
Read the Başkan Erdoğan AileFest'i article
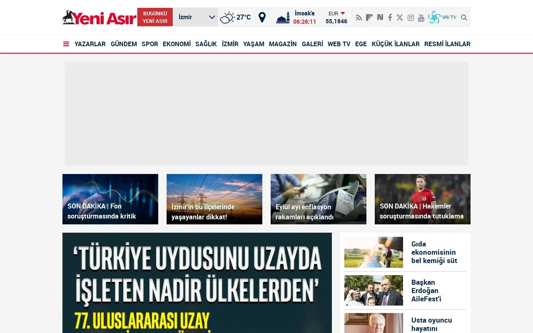tap(426, 291)
